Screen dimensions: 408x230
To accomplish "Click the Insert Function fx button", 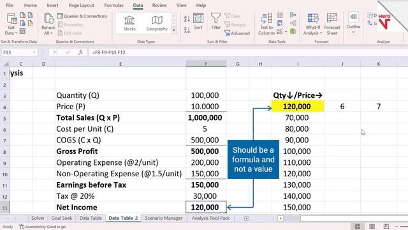I will click(81, 52).
